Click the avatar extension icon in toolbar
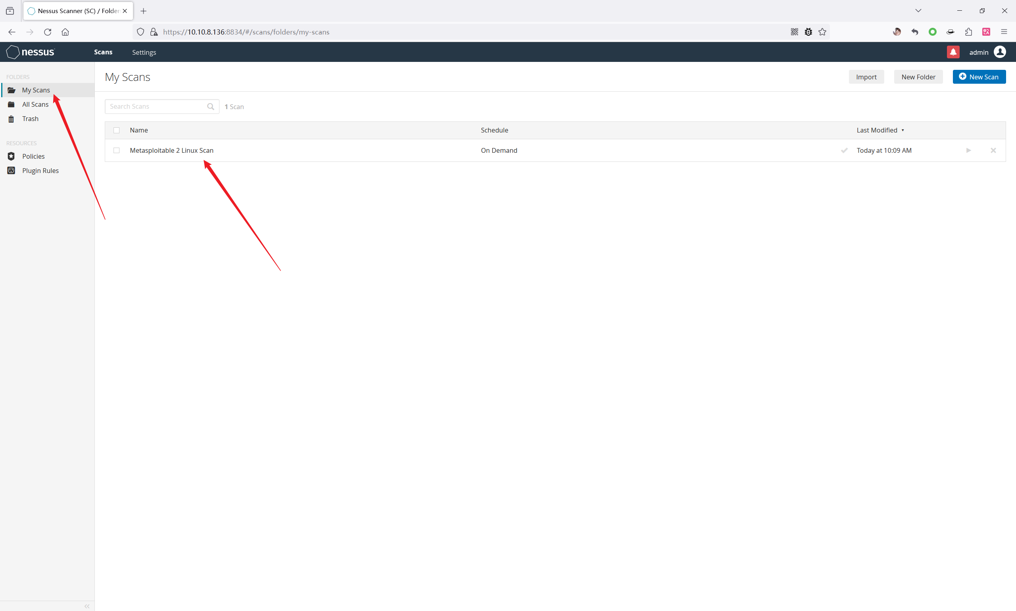The height and width of the screenshot is (611, 1016). [x=897, y=32]
